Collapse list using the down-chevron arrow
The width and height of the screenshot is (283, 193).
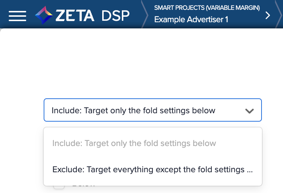coord(249,111)
